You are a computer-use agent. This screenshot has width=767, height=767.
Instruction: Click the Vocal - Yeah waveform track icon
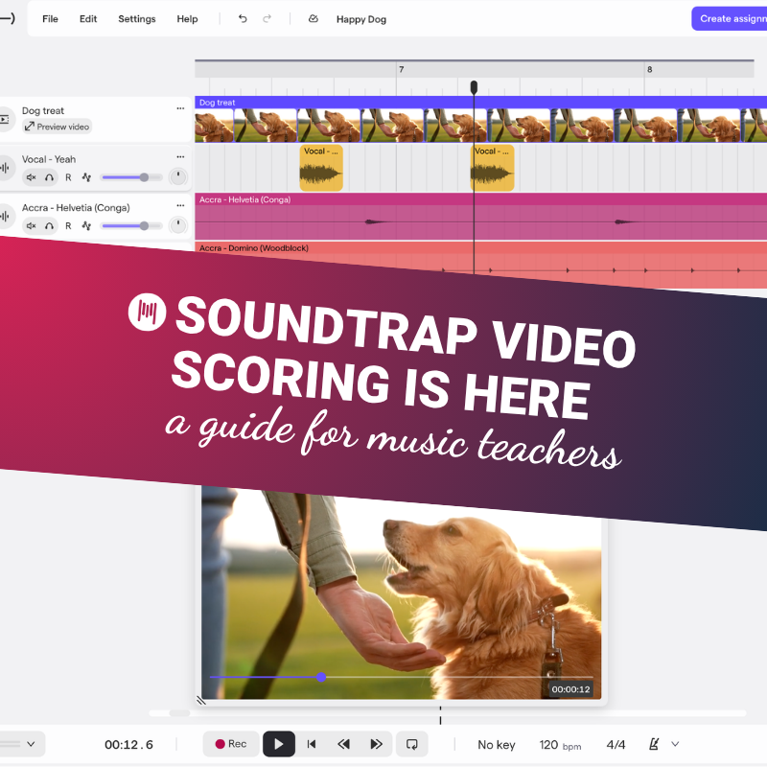click(5, 168)
